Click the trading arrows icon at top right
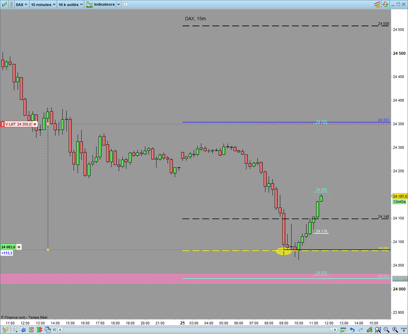Viewport: 408px width, 334px height. click(x=385, y=4)
